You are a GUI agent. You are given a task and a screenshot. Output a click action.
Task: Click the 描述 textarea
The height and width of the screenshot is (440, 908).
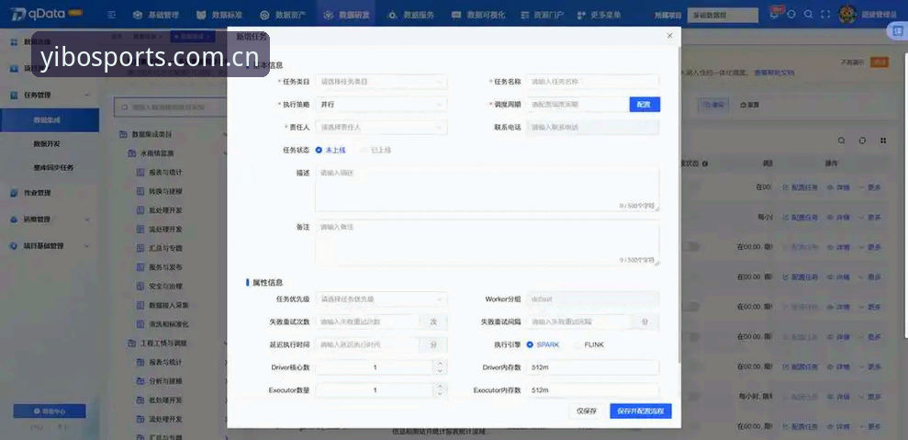click(x=487, y=189)
